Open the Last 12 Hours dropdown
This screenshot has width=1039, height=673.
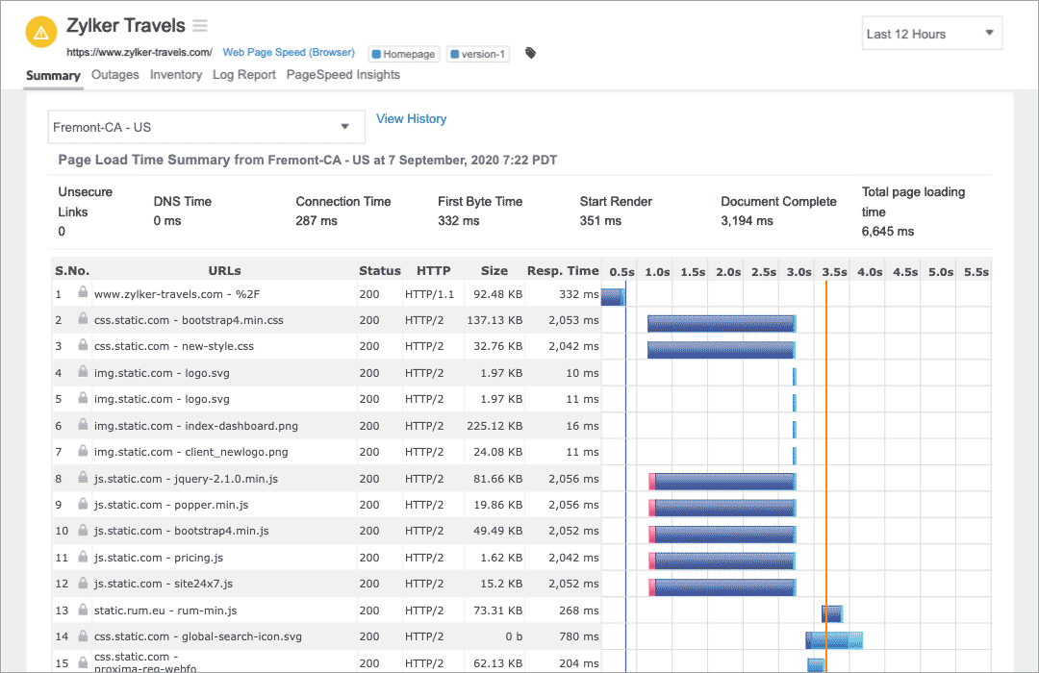click(x=930, y=33)
